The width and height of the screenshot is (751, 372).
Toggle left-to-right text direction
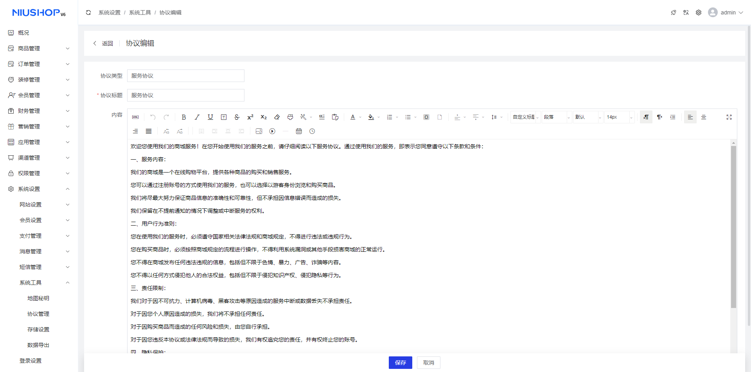[646, 117]
